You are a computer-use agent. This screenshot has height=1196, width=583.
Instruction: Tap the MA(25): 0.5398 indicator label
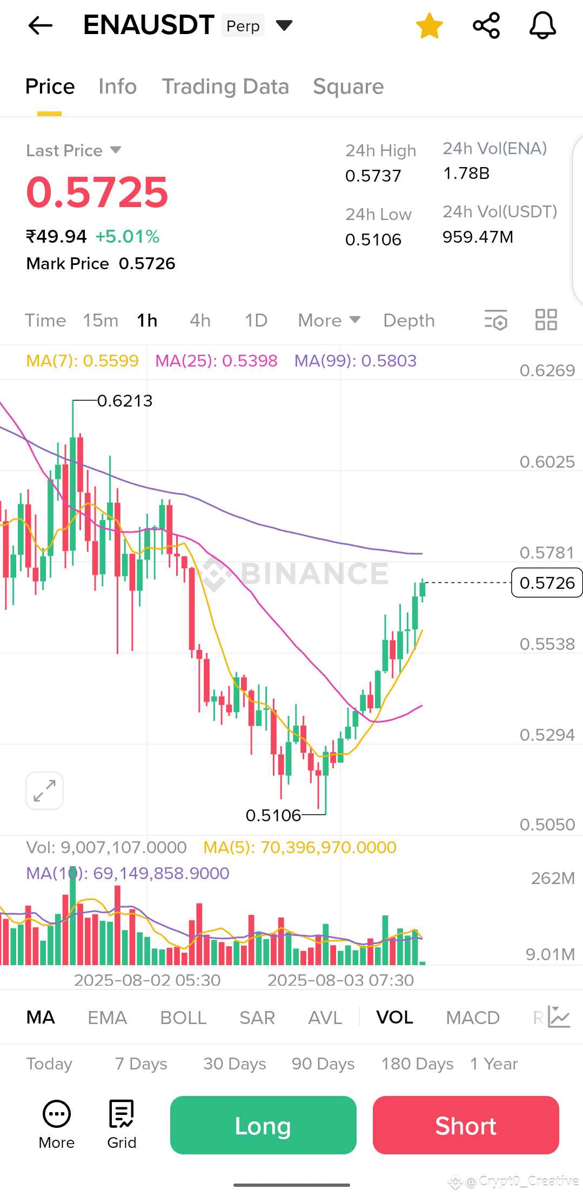[216, 361]
